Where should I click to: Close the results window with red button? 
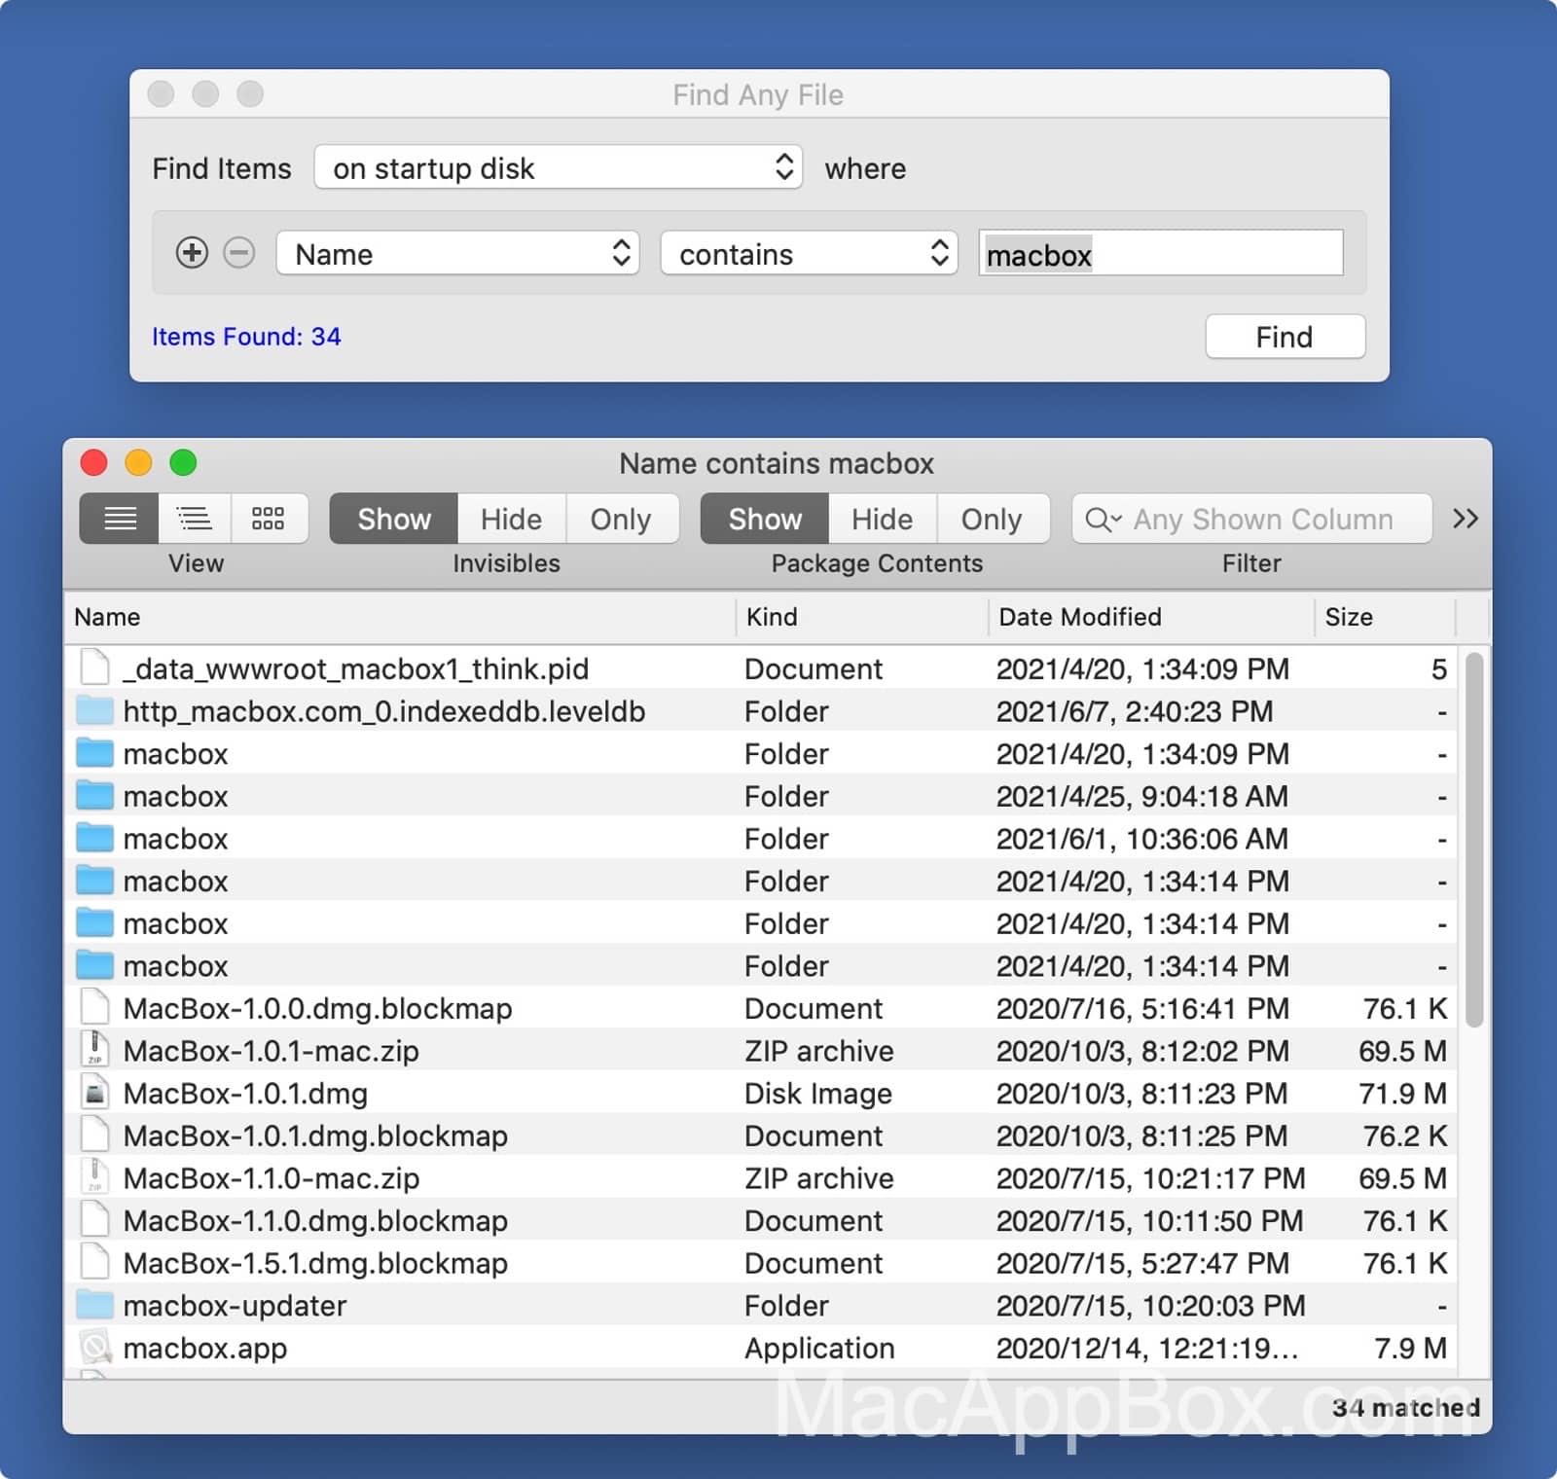[x=94, y=462]
